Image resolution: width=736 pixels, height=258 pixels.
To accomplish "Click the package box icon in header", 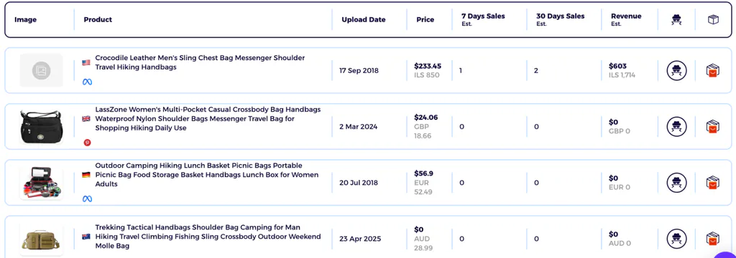I will 713,19.
